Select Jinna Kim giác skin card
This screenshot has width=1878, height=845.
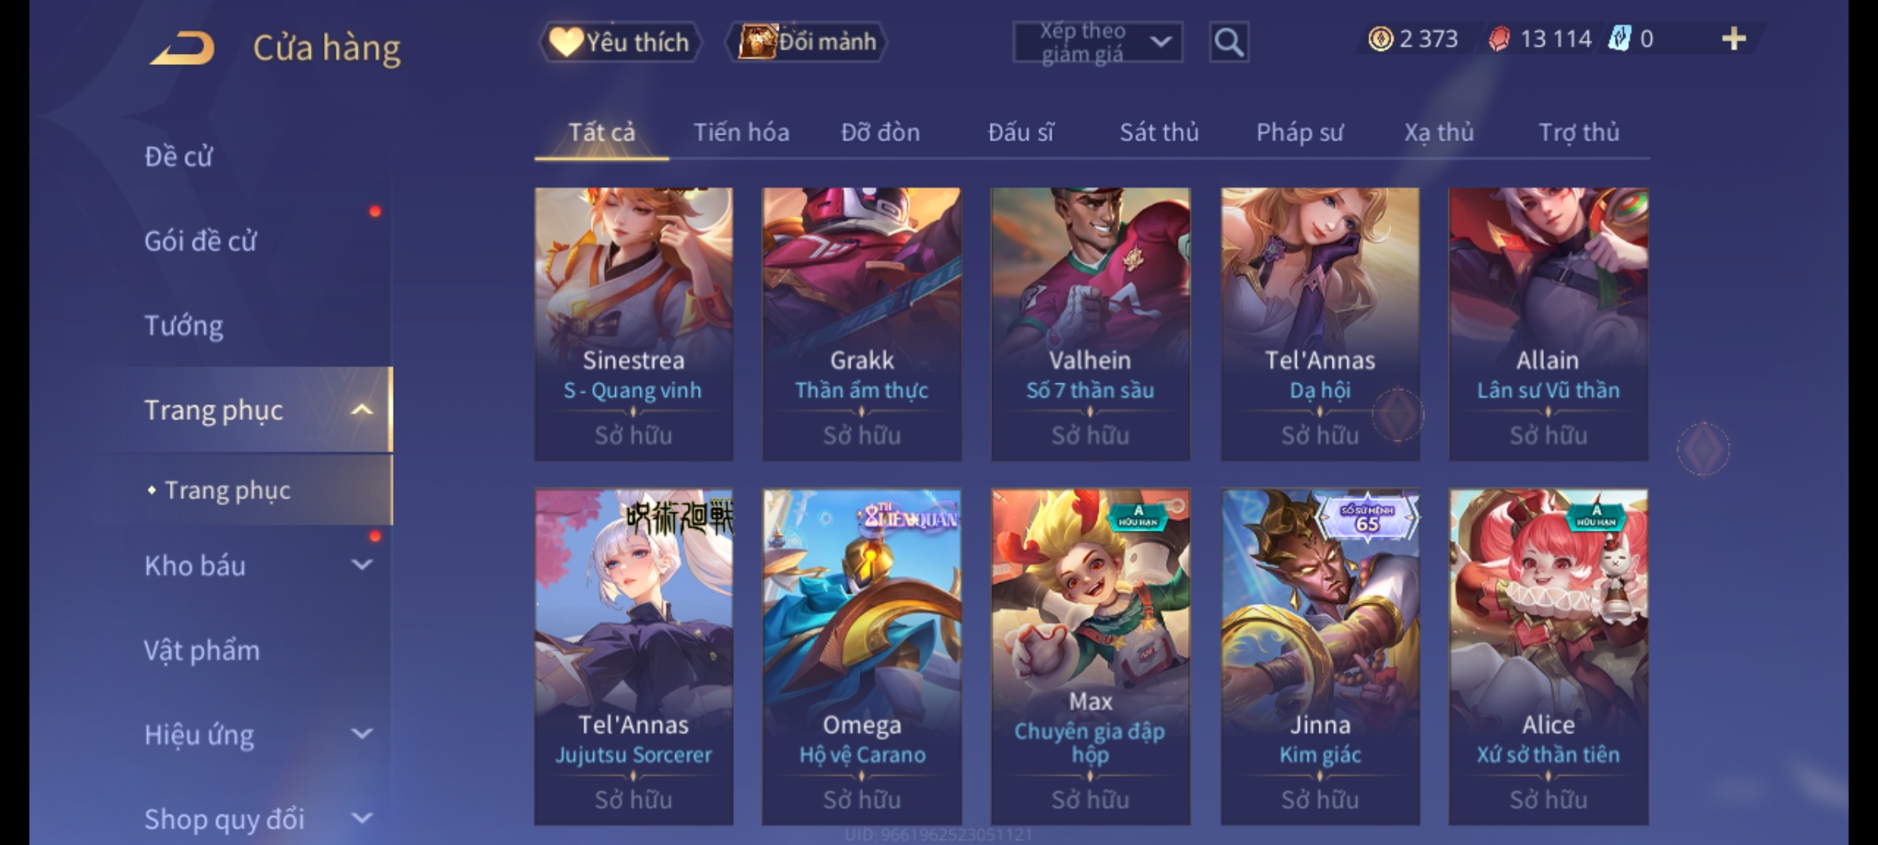1320,657
